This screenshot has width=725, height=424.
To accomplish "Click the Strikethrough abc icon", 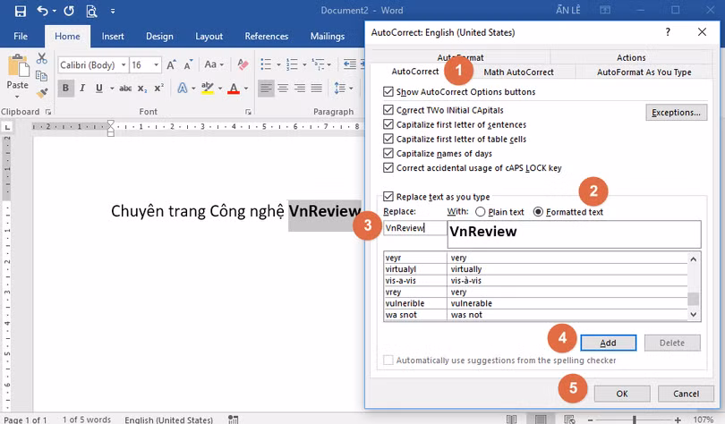I will (x=125, y=89).
